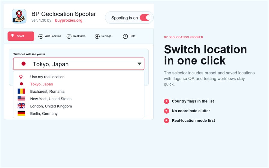
Task: Collapse the location dropdown arrow
Action: click(x=140, y=64)
